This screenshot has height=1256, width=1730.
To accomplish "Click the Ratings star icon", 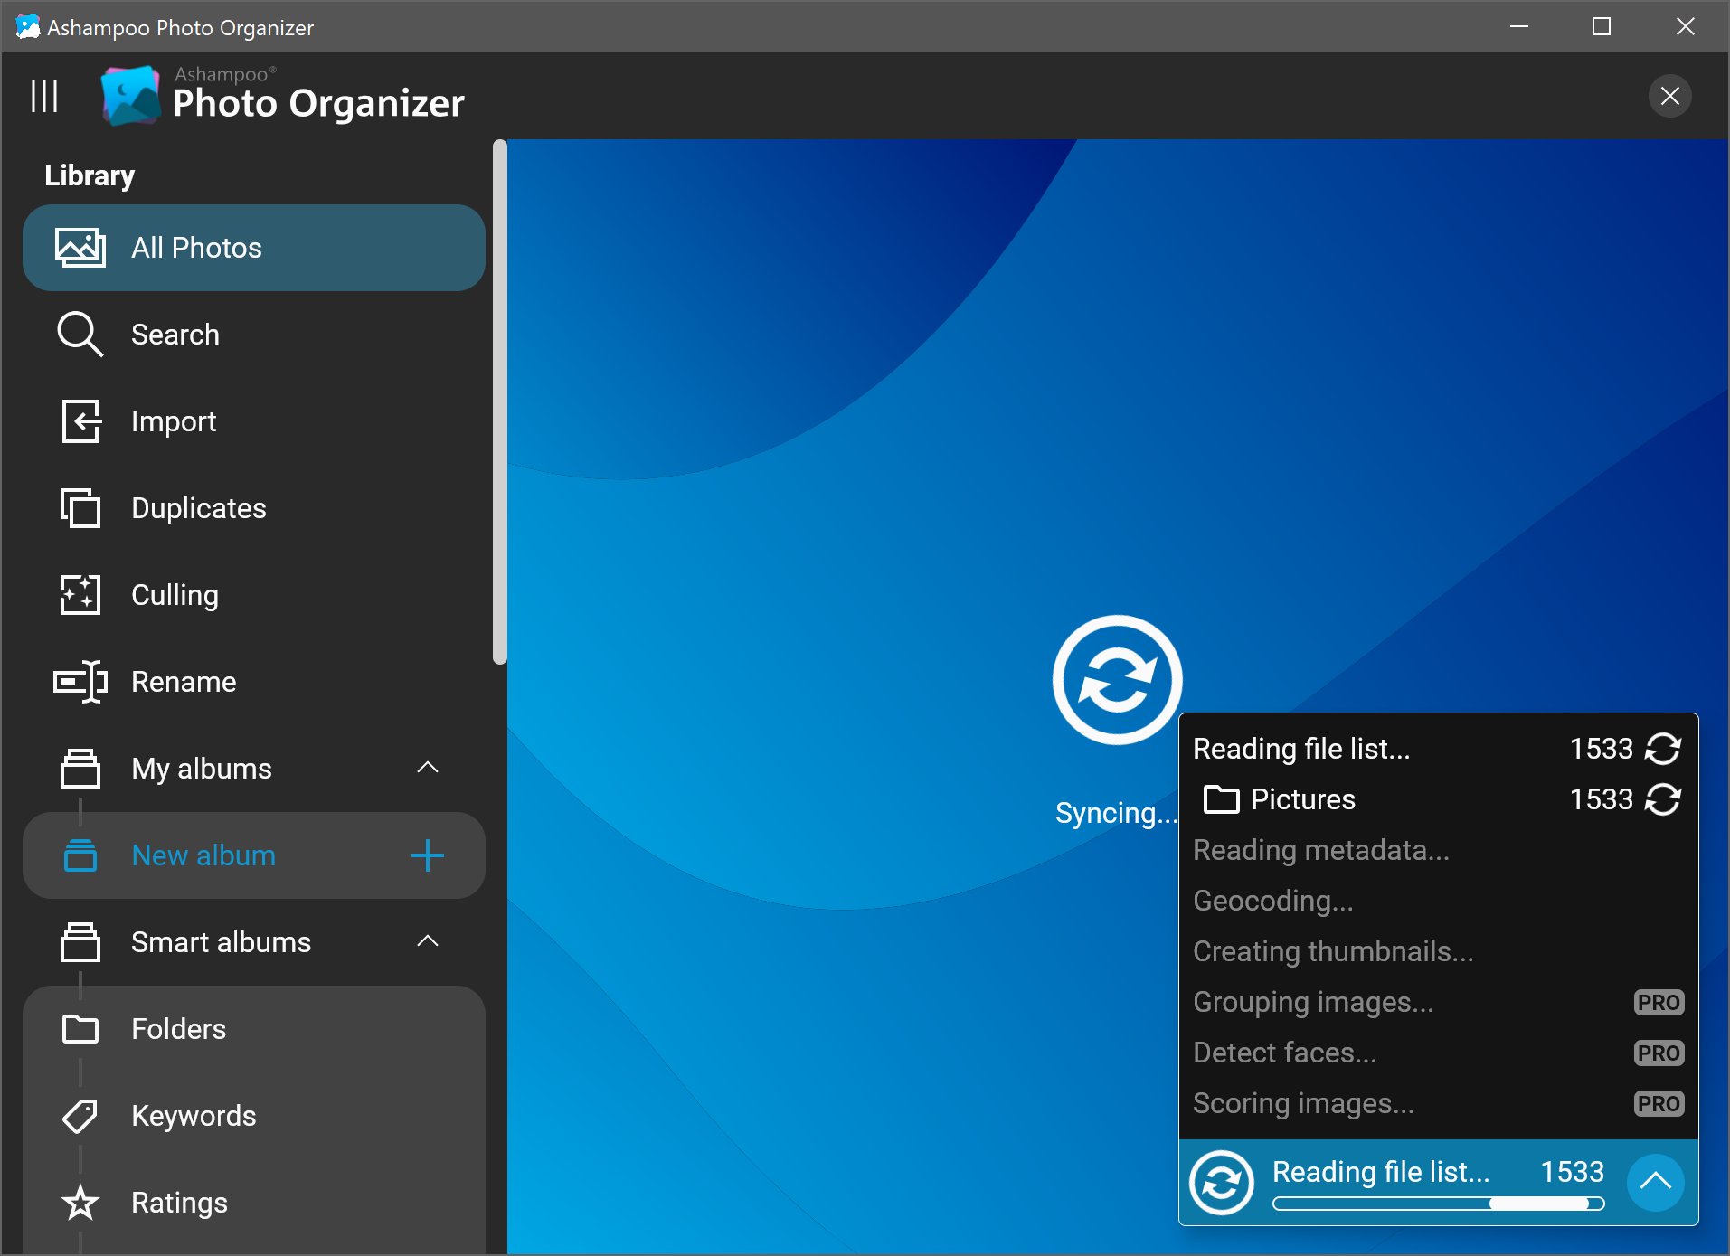I will (x=80, y=1203).
